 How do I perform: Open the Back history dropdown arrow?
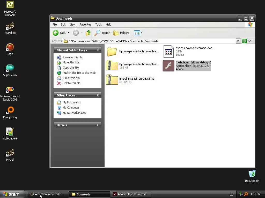pos(69,33)
